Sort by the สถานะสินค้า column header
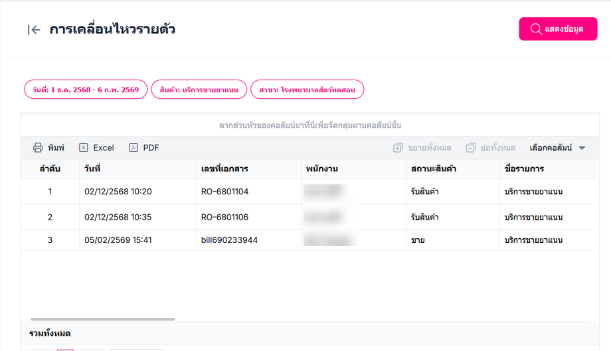This screenshot has width=611, height=351. tap(434, 169)
